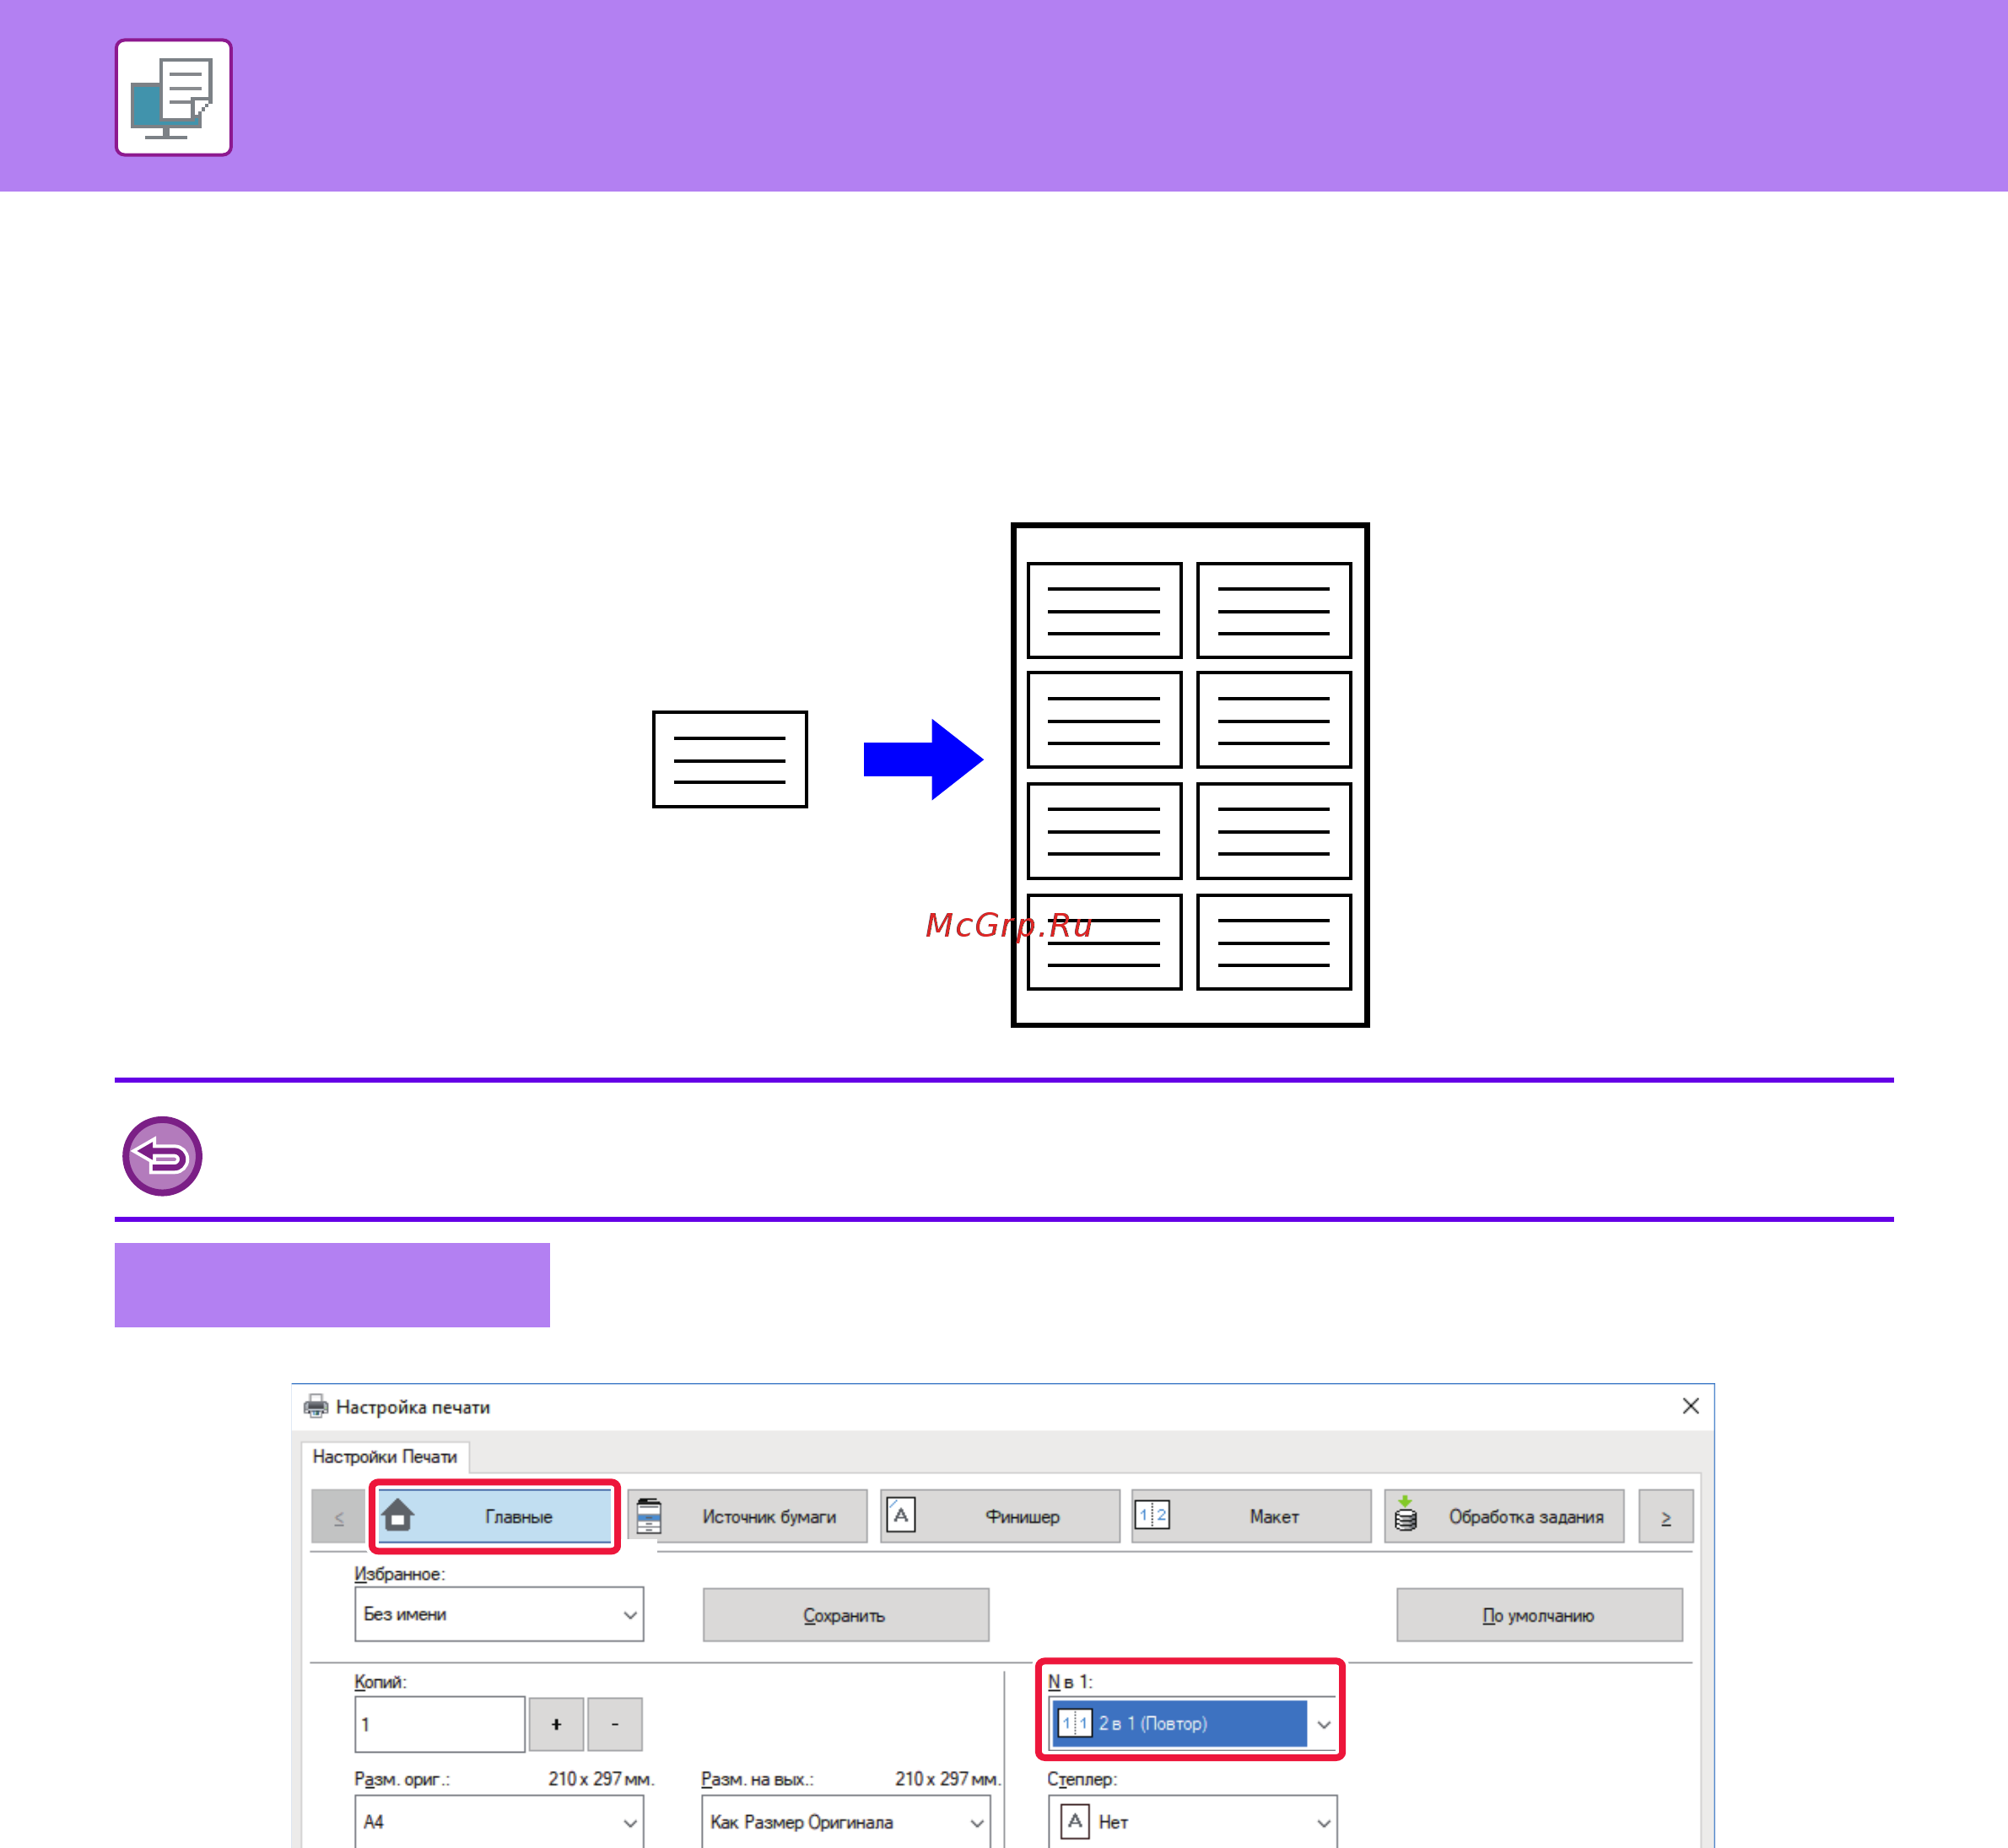Expand the Избранное dropdown list
This screenshot has height=1848, width=2008.
point(499,1614)
